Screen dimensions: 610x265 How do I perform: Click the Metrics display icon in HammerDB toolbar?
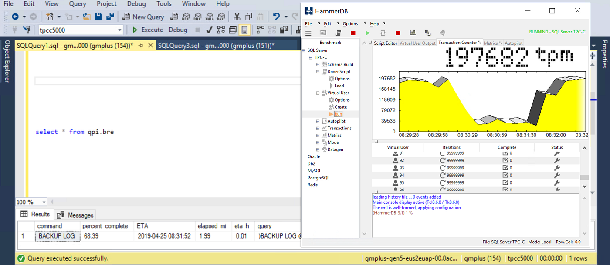pos(427,33)
